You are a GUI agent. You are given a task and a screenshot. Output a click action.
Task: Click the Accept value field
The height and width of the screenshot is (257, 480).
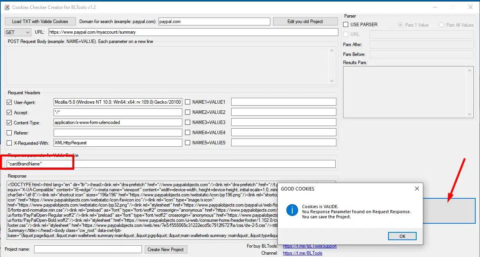[118, 112]
